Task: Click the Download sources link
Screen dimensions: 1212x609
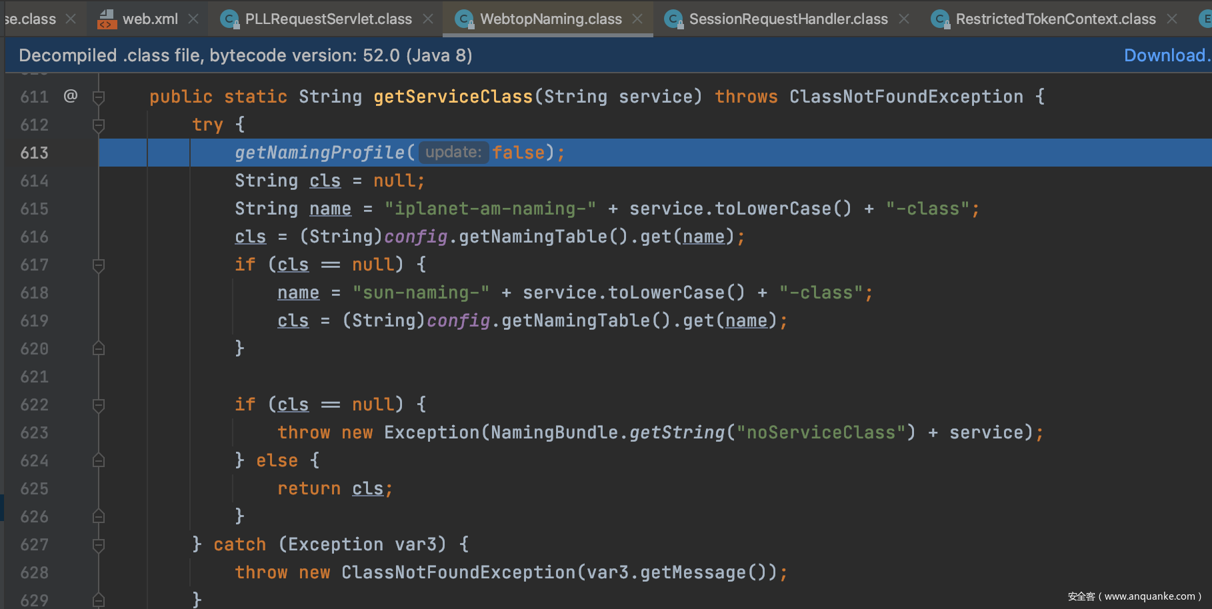Action: tap(1167, 55)
